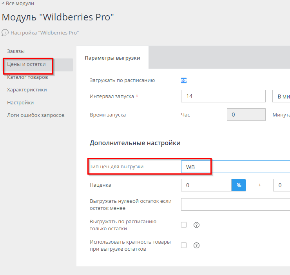Screen dimensions: 290x275
Task: Switch to Параметры выгрузки tab
Action: pyautogui.click(x=112, y=58)
